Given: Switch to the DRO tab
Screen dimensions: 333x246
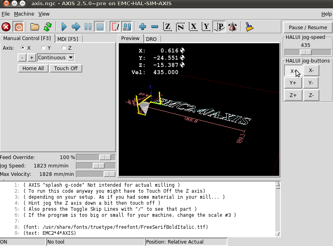Looking at the screenshot, I should click(151, 39).
